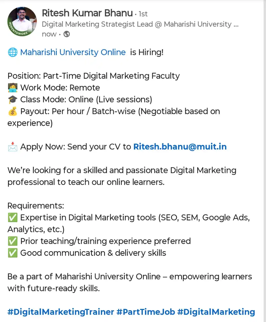
Task: Click the green check beside Good communication
Action: tap(13, 253)
